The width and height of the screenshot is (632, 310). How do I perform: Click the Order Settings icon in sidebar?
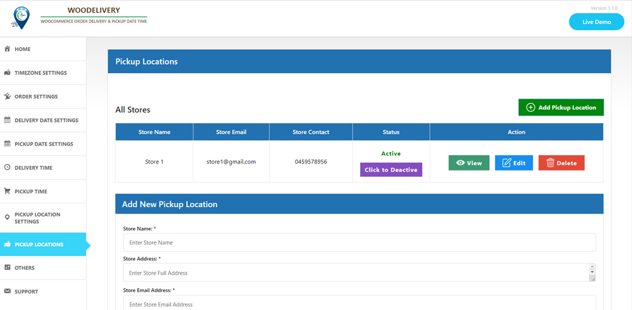pyautogui.click(x=8, y=97)
